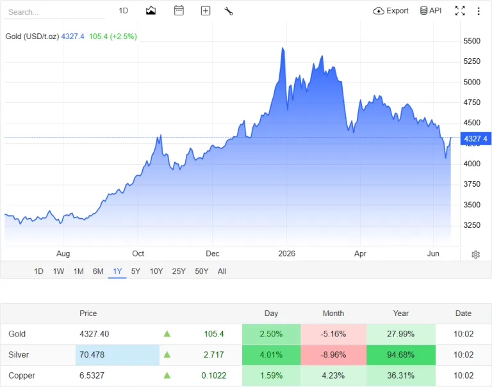The height and width of the screenshot is (387, 492).
Task: Select the 10Y range tab
Action: coord(156,271)
